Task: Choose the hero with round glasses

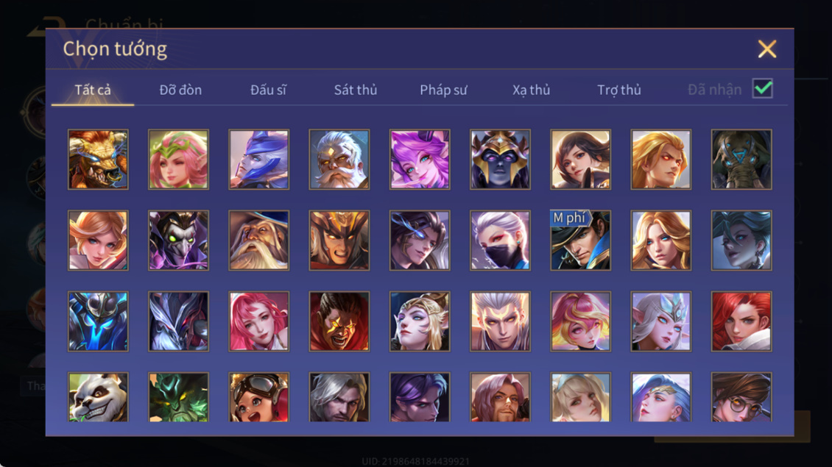Action: coord(741,397)
